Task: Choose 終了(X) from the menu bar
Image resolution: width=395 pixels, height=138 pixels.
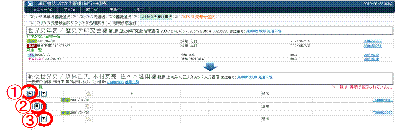Action: click(x=93, y=10)
